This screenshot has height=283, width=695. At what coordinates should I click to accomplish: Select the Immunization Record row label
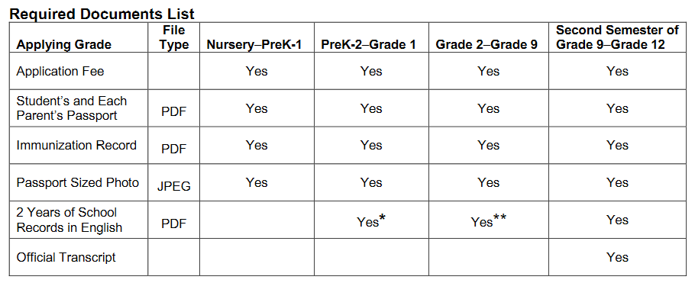pyautogui.click(x=76, y=145)
